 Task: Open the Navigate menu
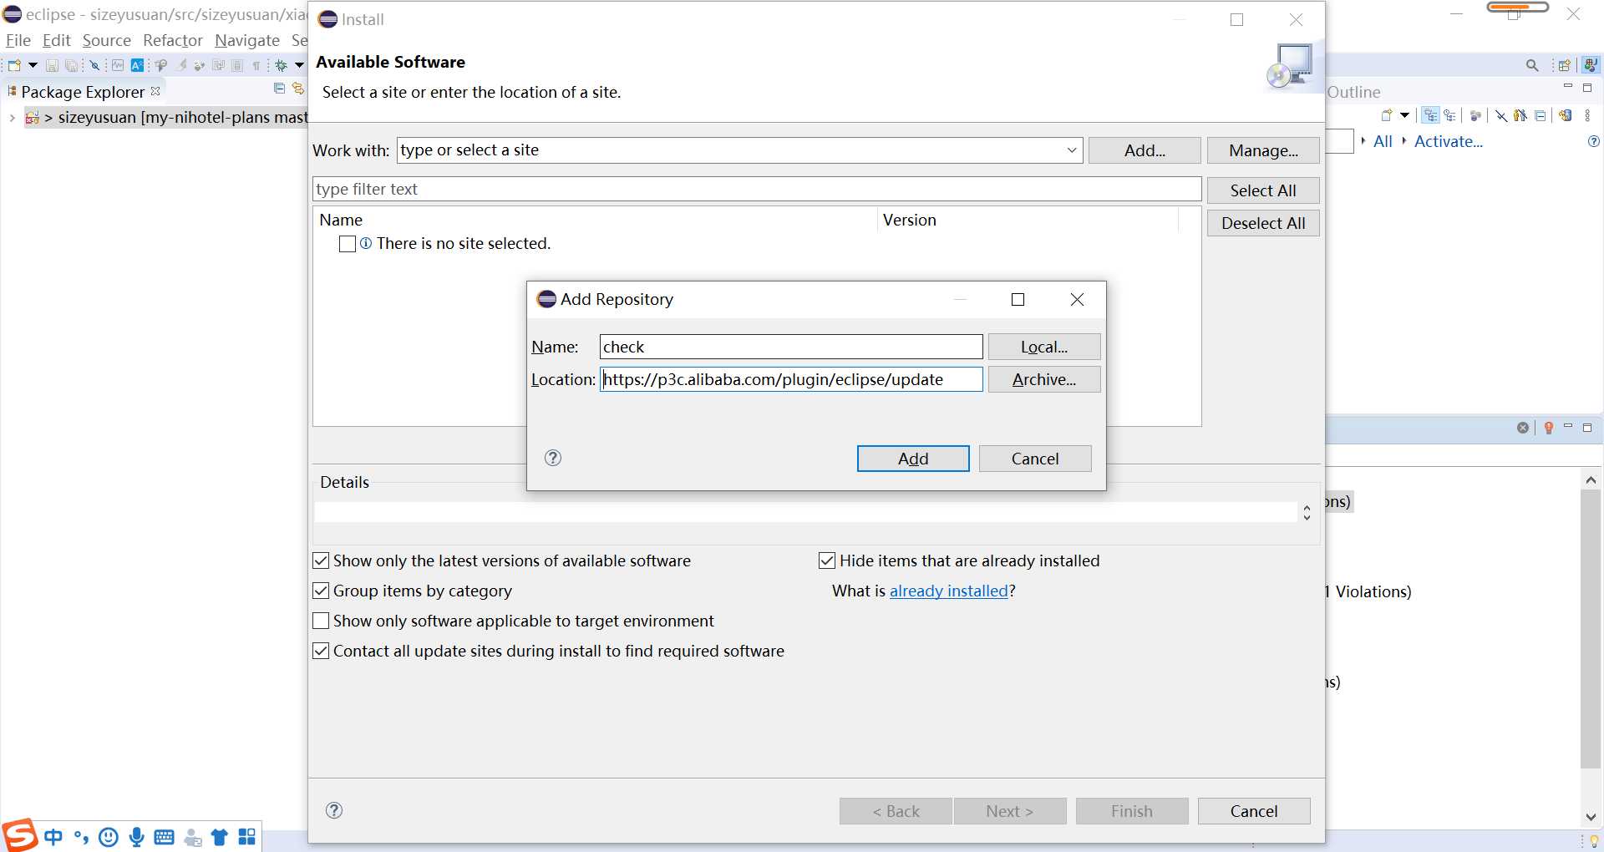pos(247,40)
